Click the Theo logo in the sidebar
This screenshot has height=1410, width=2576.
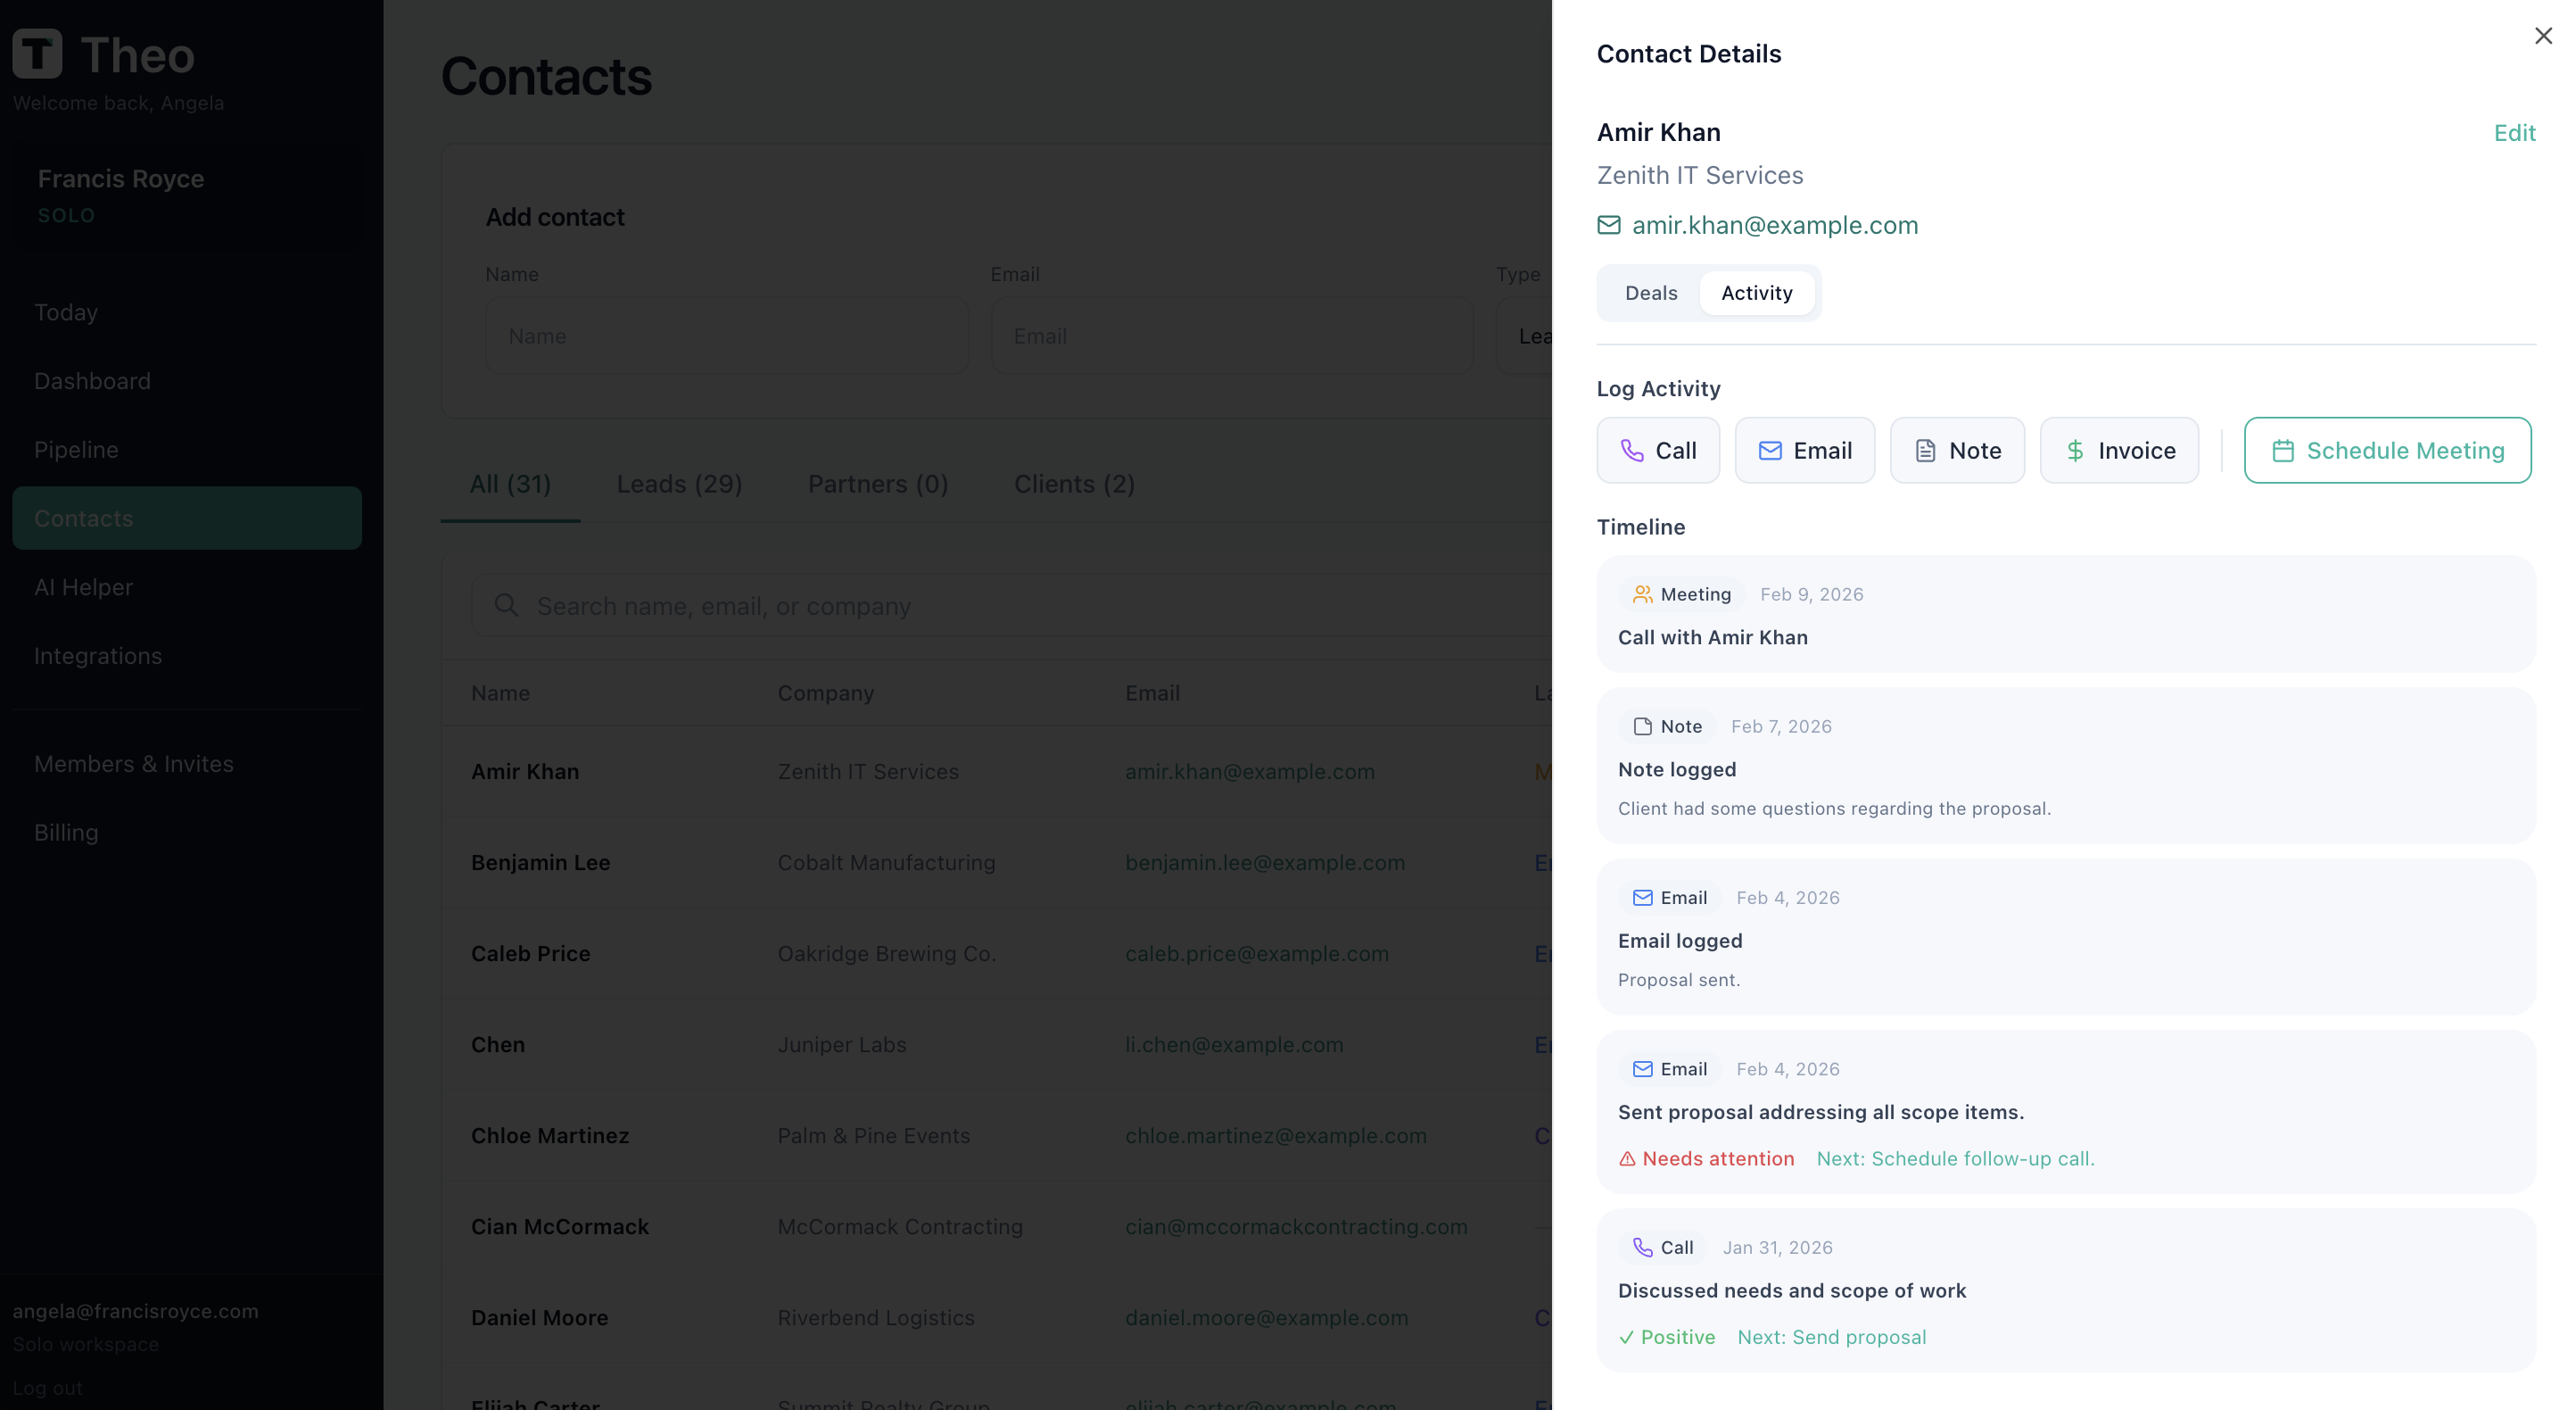tap(38, 52)
